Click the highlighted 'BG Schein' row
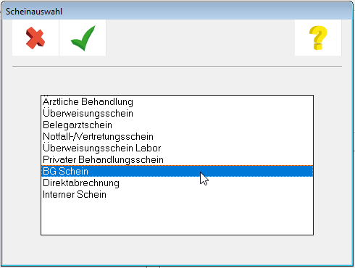355x268 pixels. (x=177, y=171)
